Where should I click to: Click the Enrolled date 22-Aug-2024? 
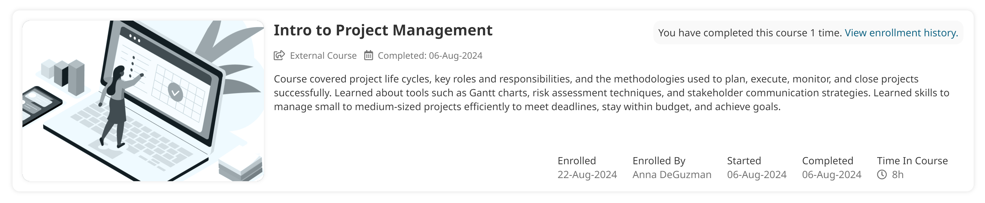[x=588, y=174]
